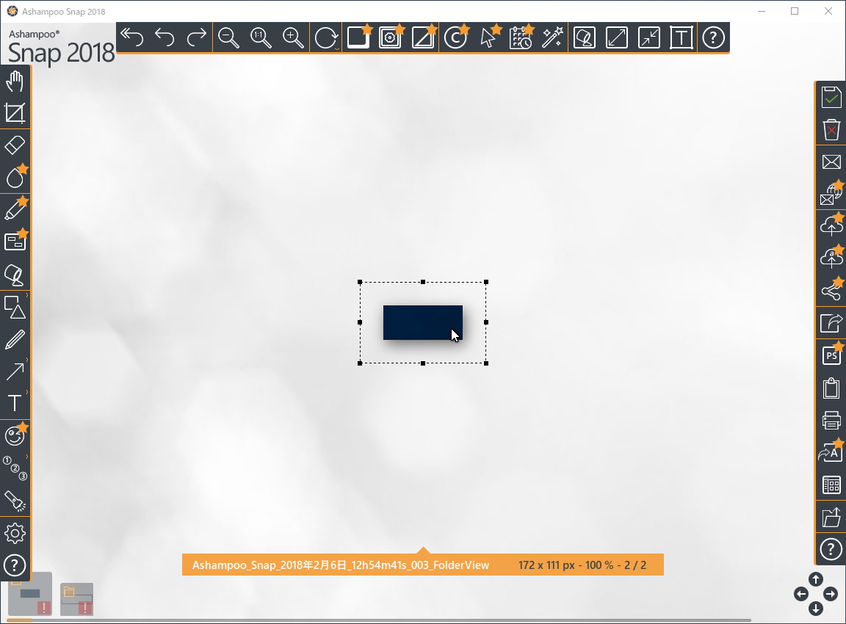846x624 pixels.
Task: Select the stamp tool in left toolbar
Action: coord(15,275)
